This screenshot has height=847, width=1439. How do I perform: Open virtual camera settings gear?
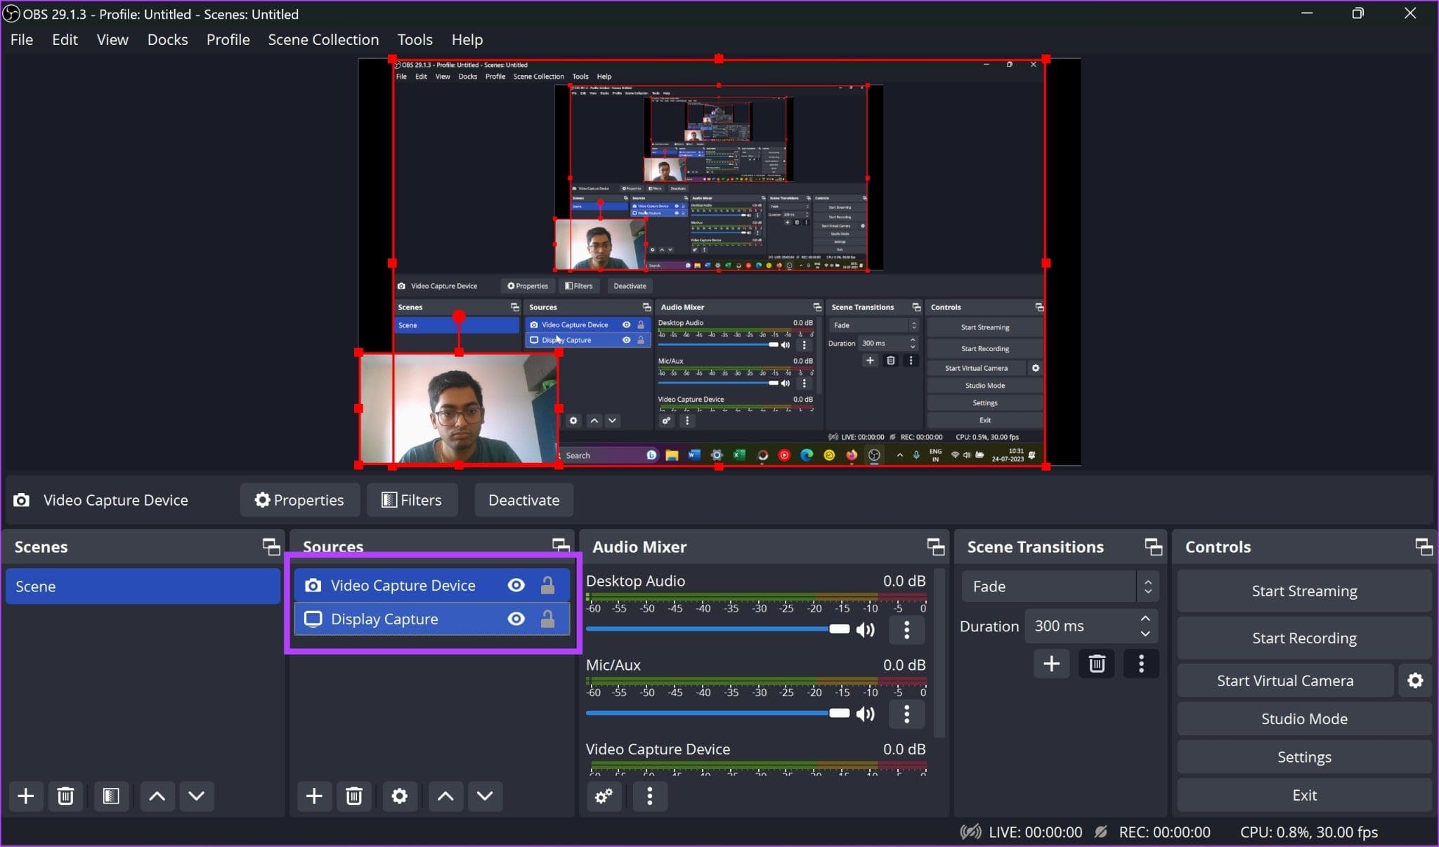pos(1415,681)
